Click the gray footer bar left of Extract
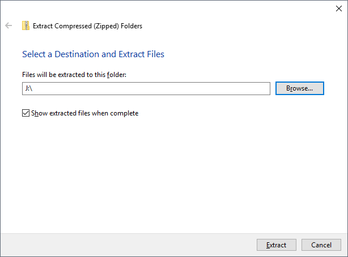Image resolution: width=348 pixels, height=257 pixels. click(x=128, y=245)
